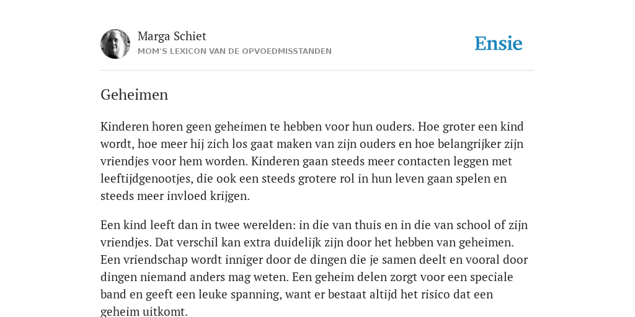Click the line beginning 'band en geeft een leuke'
The width and height of the screenshot is (635, 317).
click(296, 294)
